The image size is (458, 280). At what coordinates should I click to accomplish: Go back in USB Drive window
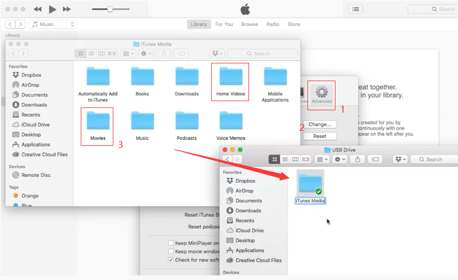[x=227, y=159]
